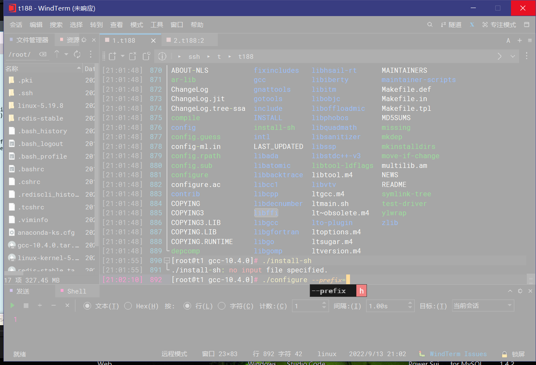Open the 搜索 menu
536x365 pixels.
56,25
